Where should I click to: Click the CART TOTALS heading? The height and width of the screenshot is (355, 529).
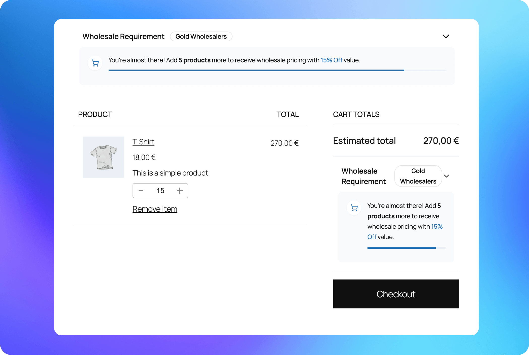[356, 115]
